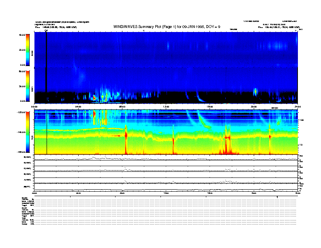This screenshot has height=248, width=321.
Task: Click the -140.00 label on TNR scale
Action: coord(21,132)
